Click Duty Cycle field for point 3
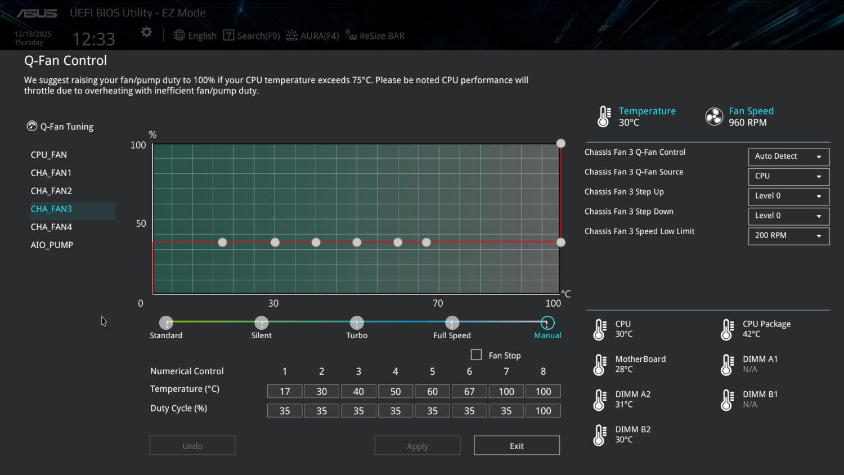 tap(358, 411)
